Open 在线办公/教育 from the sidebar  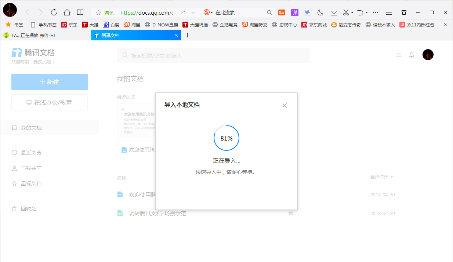[x=49, y=102]
